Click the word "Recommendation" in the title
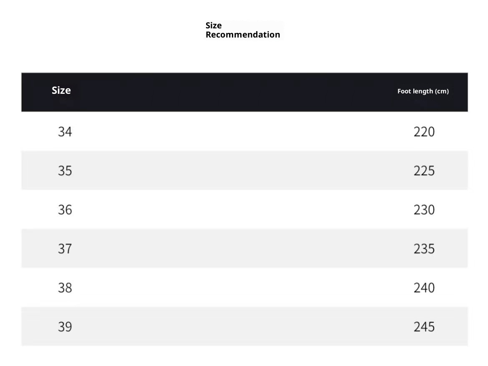 (242, 35)
